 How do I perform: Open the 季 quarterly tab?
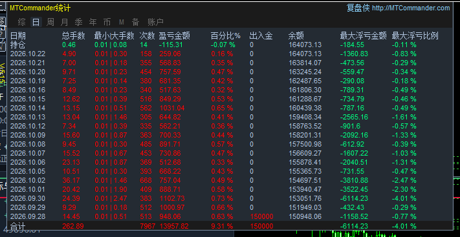click(79, 22)
